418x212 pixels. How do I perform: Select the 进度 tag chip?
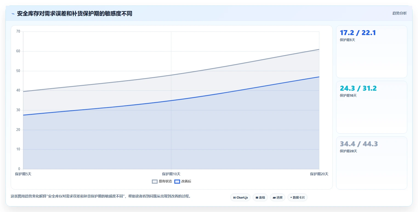point(278,197)
